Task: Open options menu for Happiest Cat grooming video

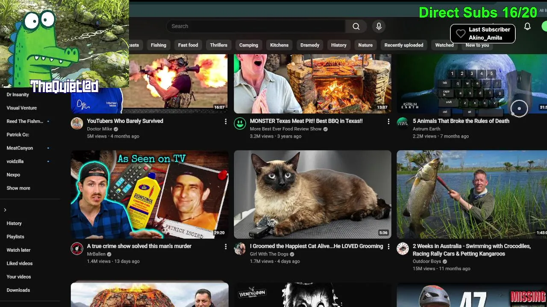Action: coord(388,246)
